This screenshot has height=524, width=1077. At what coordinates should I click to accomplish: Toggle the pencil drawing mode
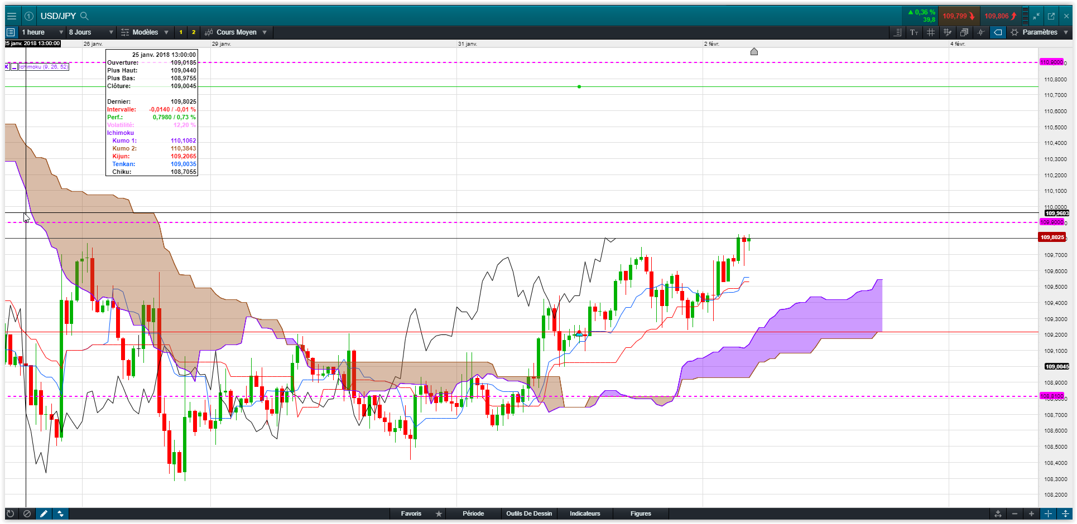pos(44,514)
